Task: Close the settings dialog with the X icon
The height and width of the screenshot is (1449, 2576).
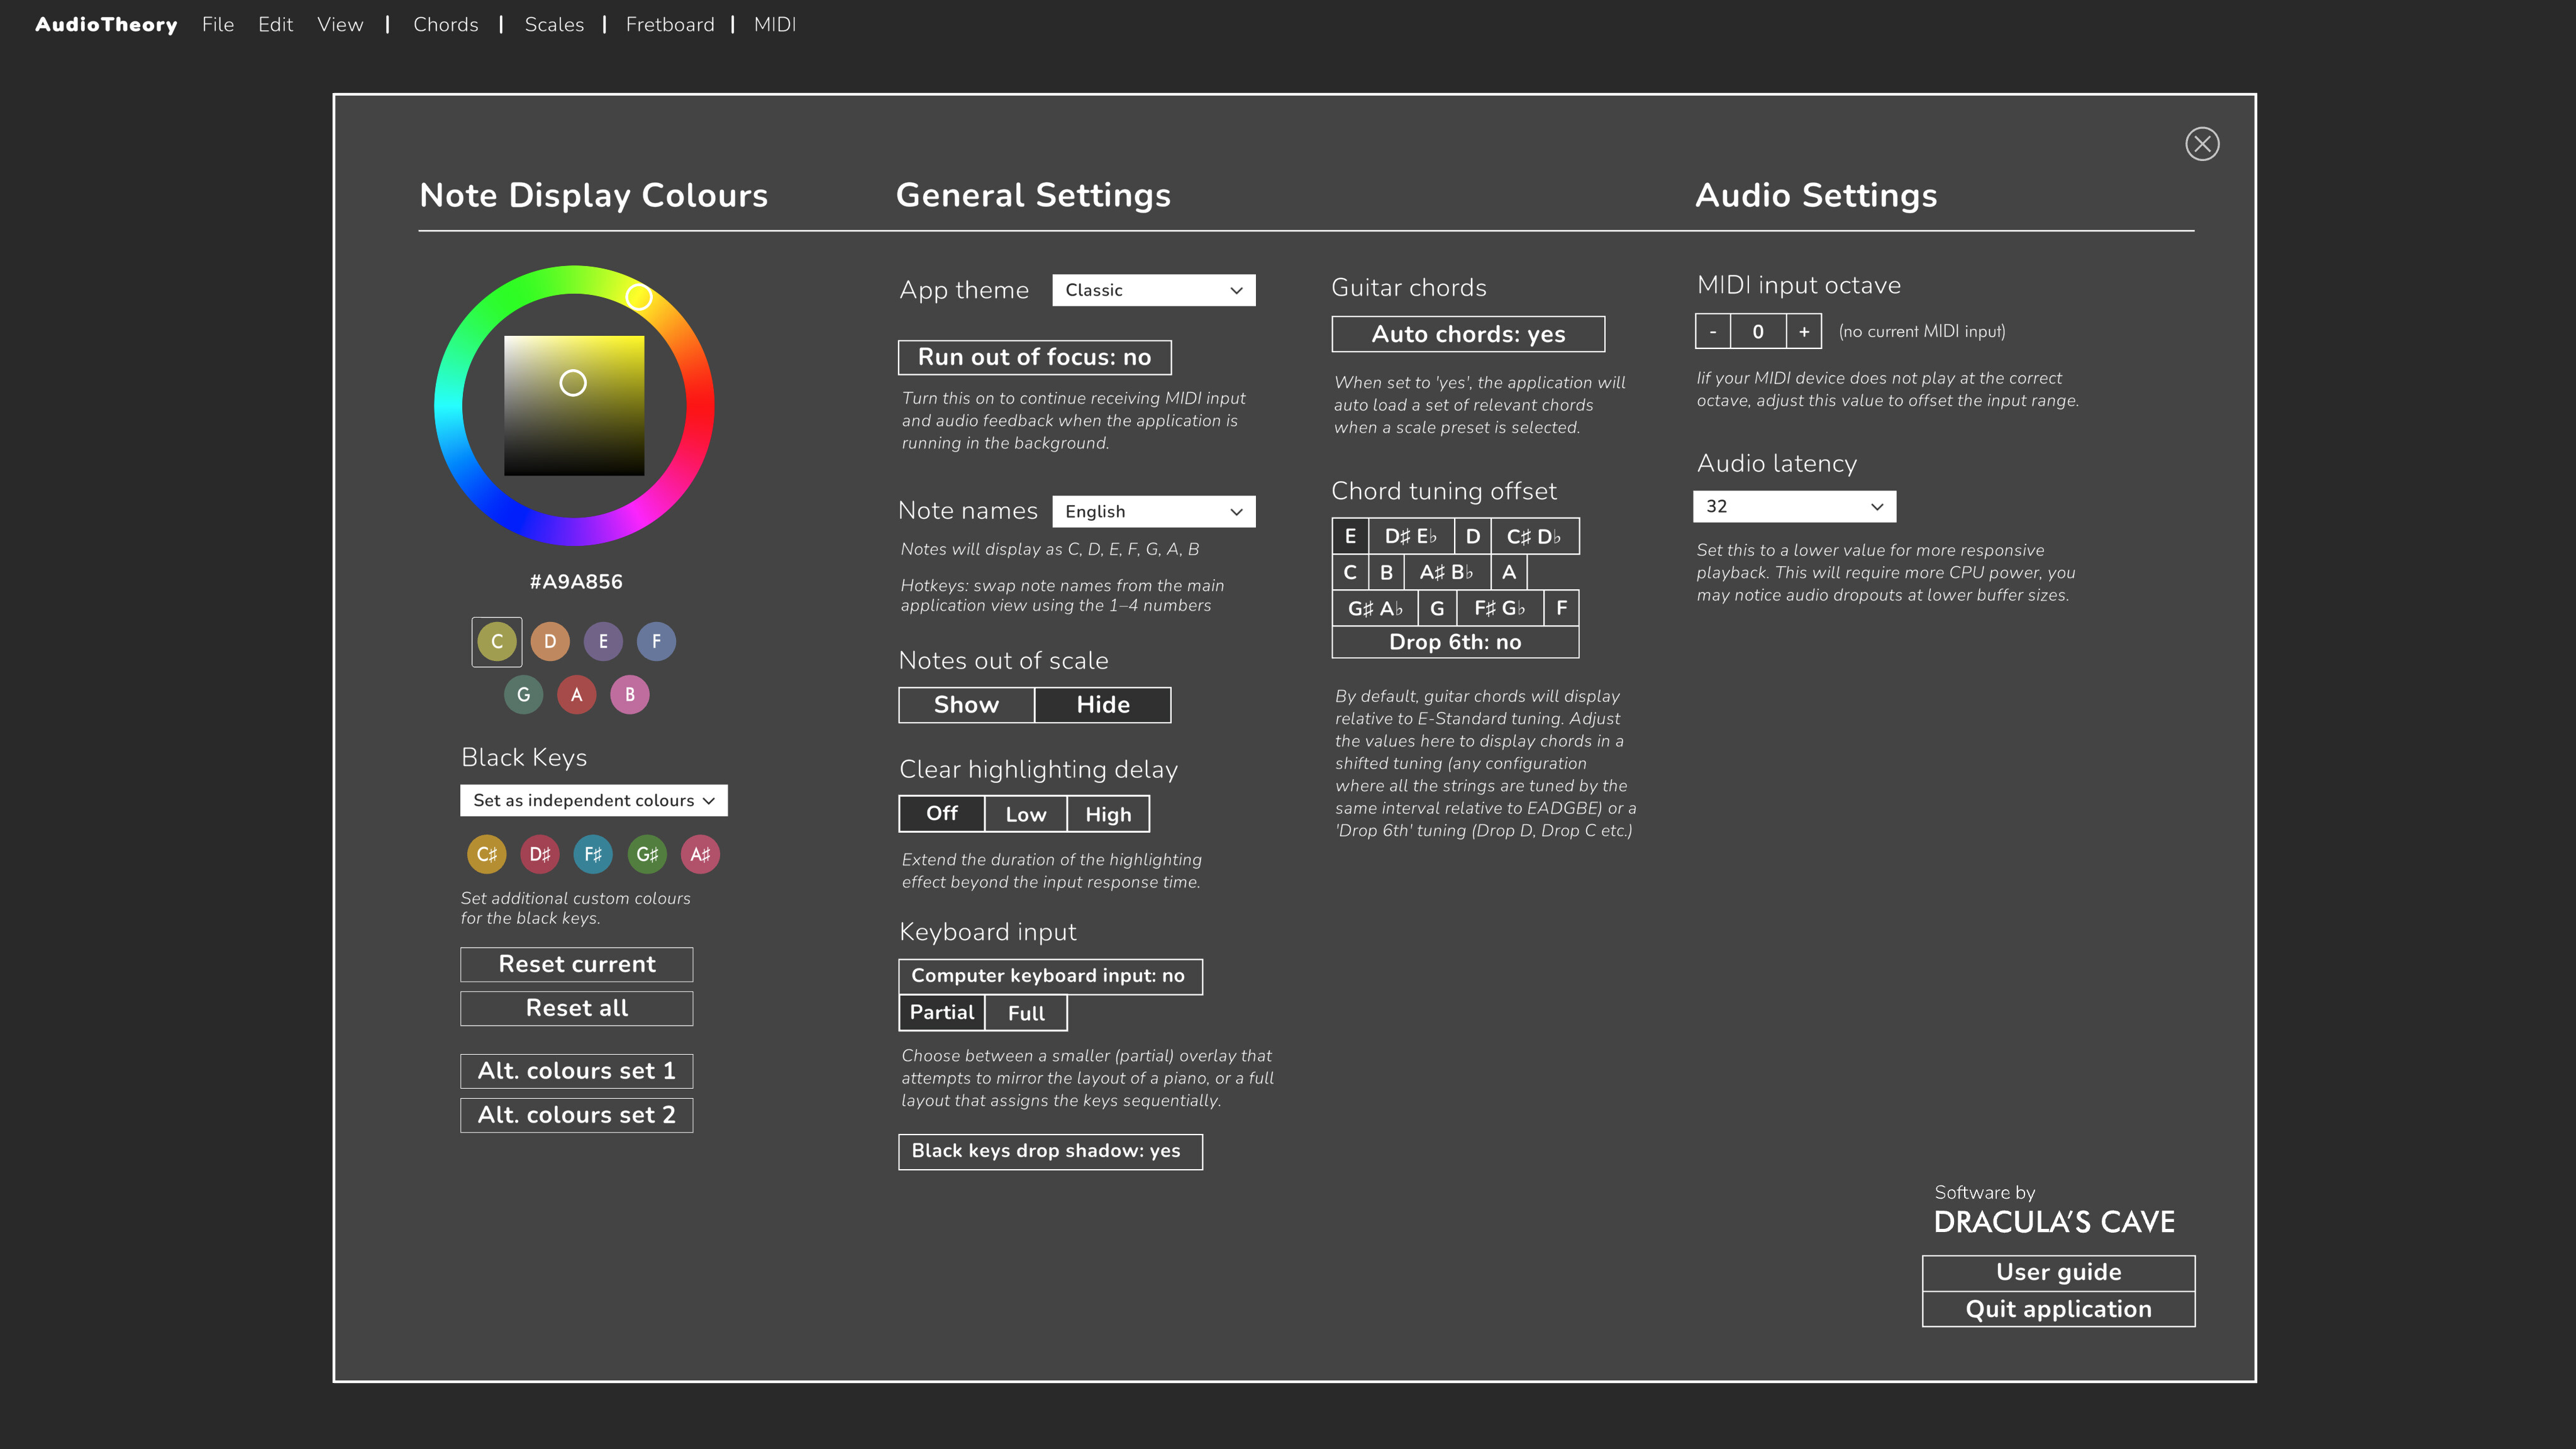Action: [x=2203, y=144]
